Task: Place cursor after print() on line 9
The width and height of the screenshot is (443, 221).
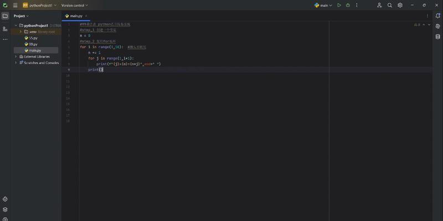Action: 104,70
